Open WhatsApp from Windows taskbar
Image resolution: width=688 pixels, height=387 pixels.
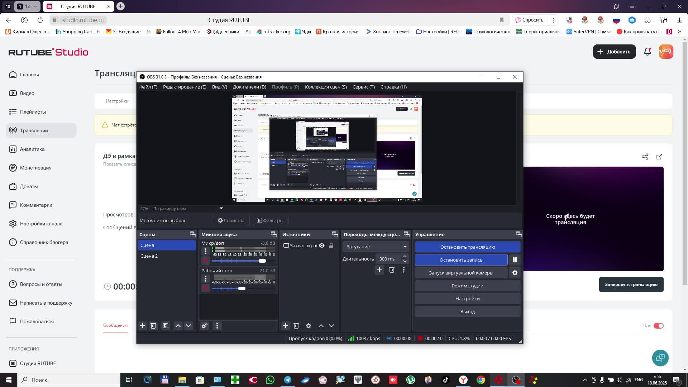270,380
